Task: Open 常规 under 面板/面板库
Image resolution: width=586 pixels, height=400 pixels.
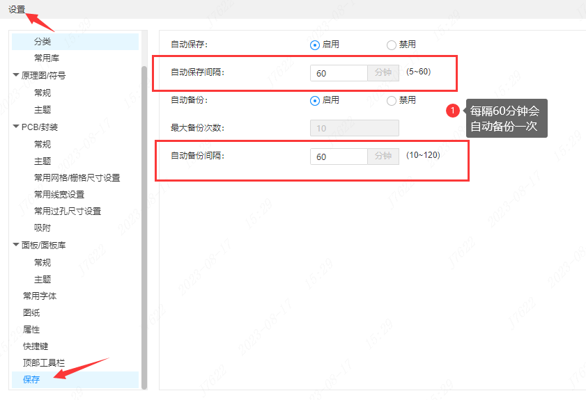Action: [x=43, y=262]
